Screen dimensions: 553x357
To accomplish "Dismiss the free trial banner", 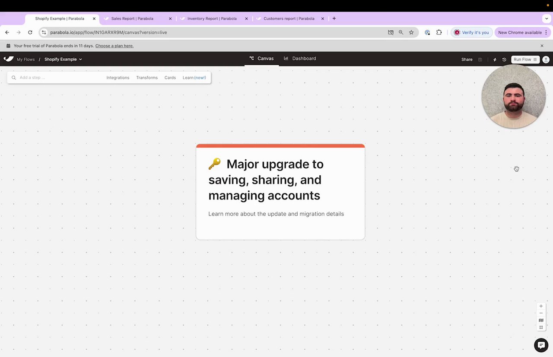I will click(x=542, y=46).
